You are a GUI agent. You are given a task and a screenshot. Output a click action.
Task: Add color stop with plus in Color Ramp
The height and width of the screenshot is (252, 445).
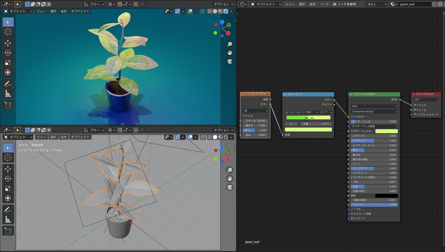[287, 112]
